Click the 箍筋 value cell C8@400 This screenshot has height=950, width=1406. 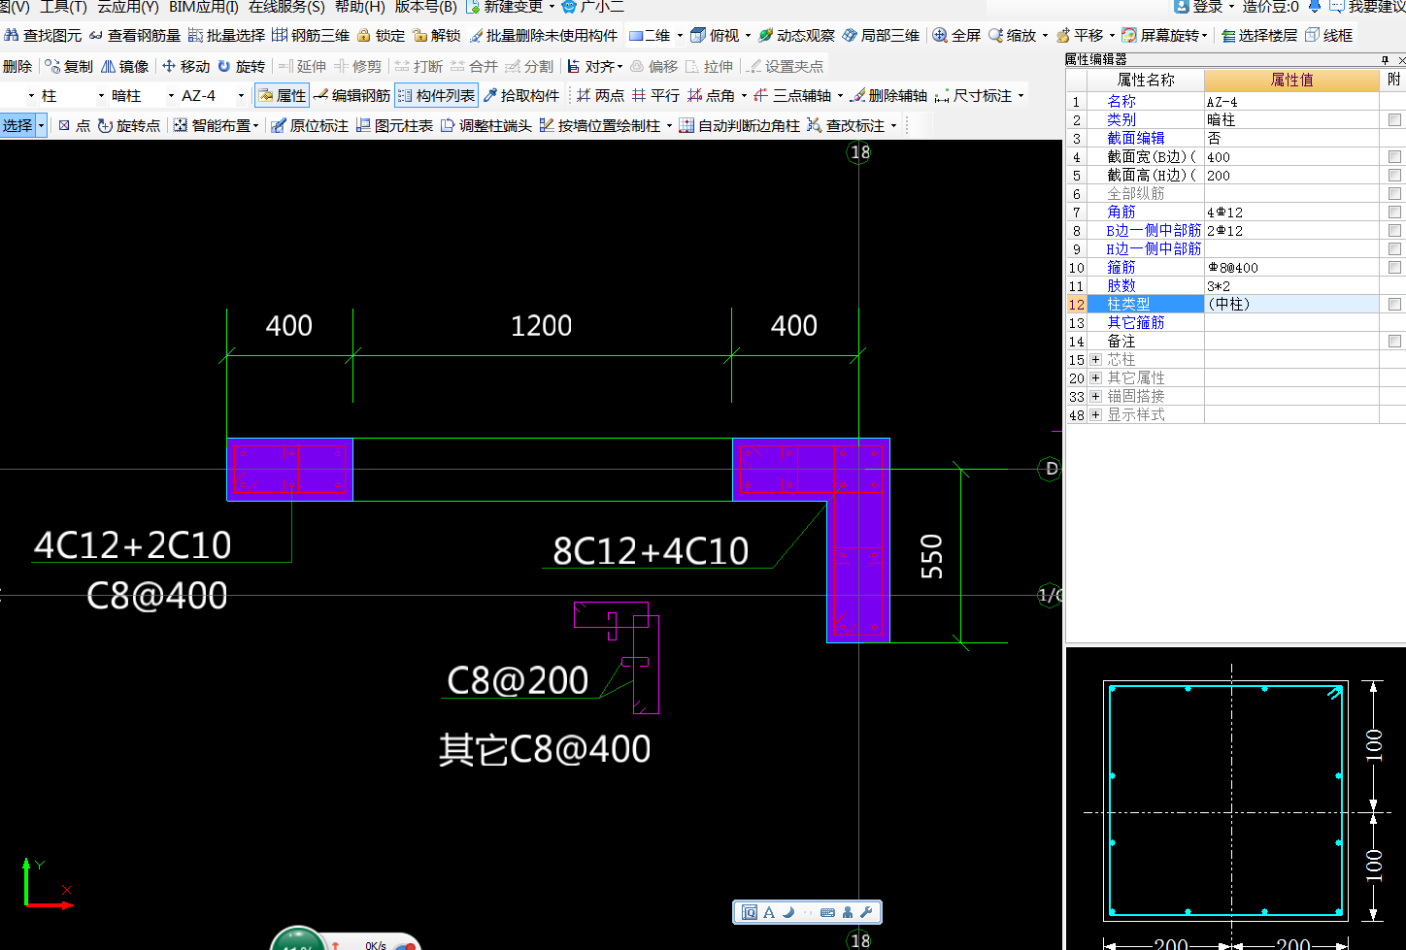coord(1291,267)
